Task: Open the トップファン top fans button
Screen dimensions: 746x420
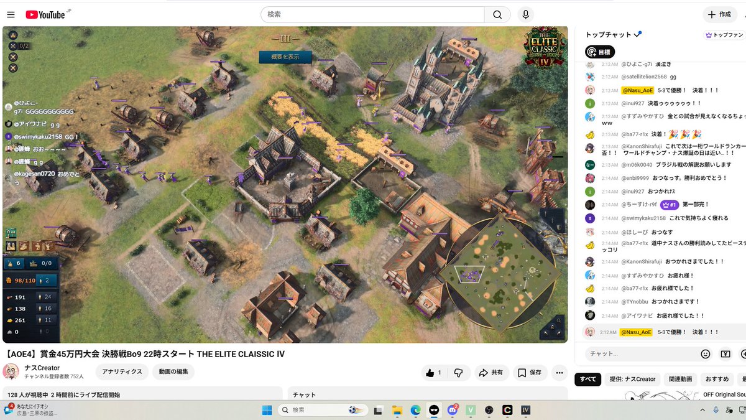Action: tap(724, 35)
